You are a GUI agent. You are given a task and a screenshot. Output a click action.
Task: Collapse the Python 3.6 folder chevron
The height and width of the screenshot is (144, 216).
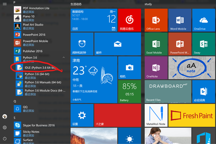(64, 57)
